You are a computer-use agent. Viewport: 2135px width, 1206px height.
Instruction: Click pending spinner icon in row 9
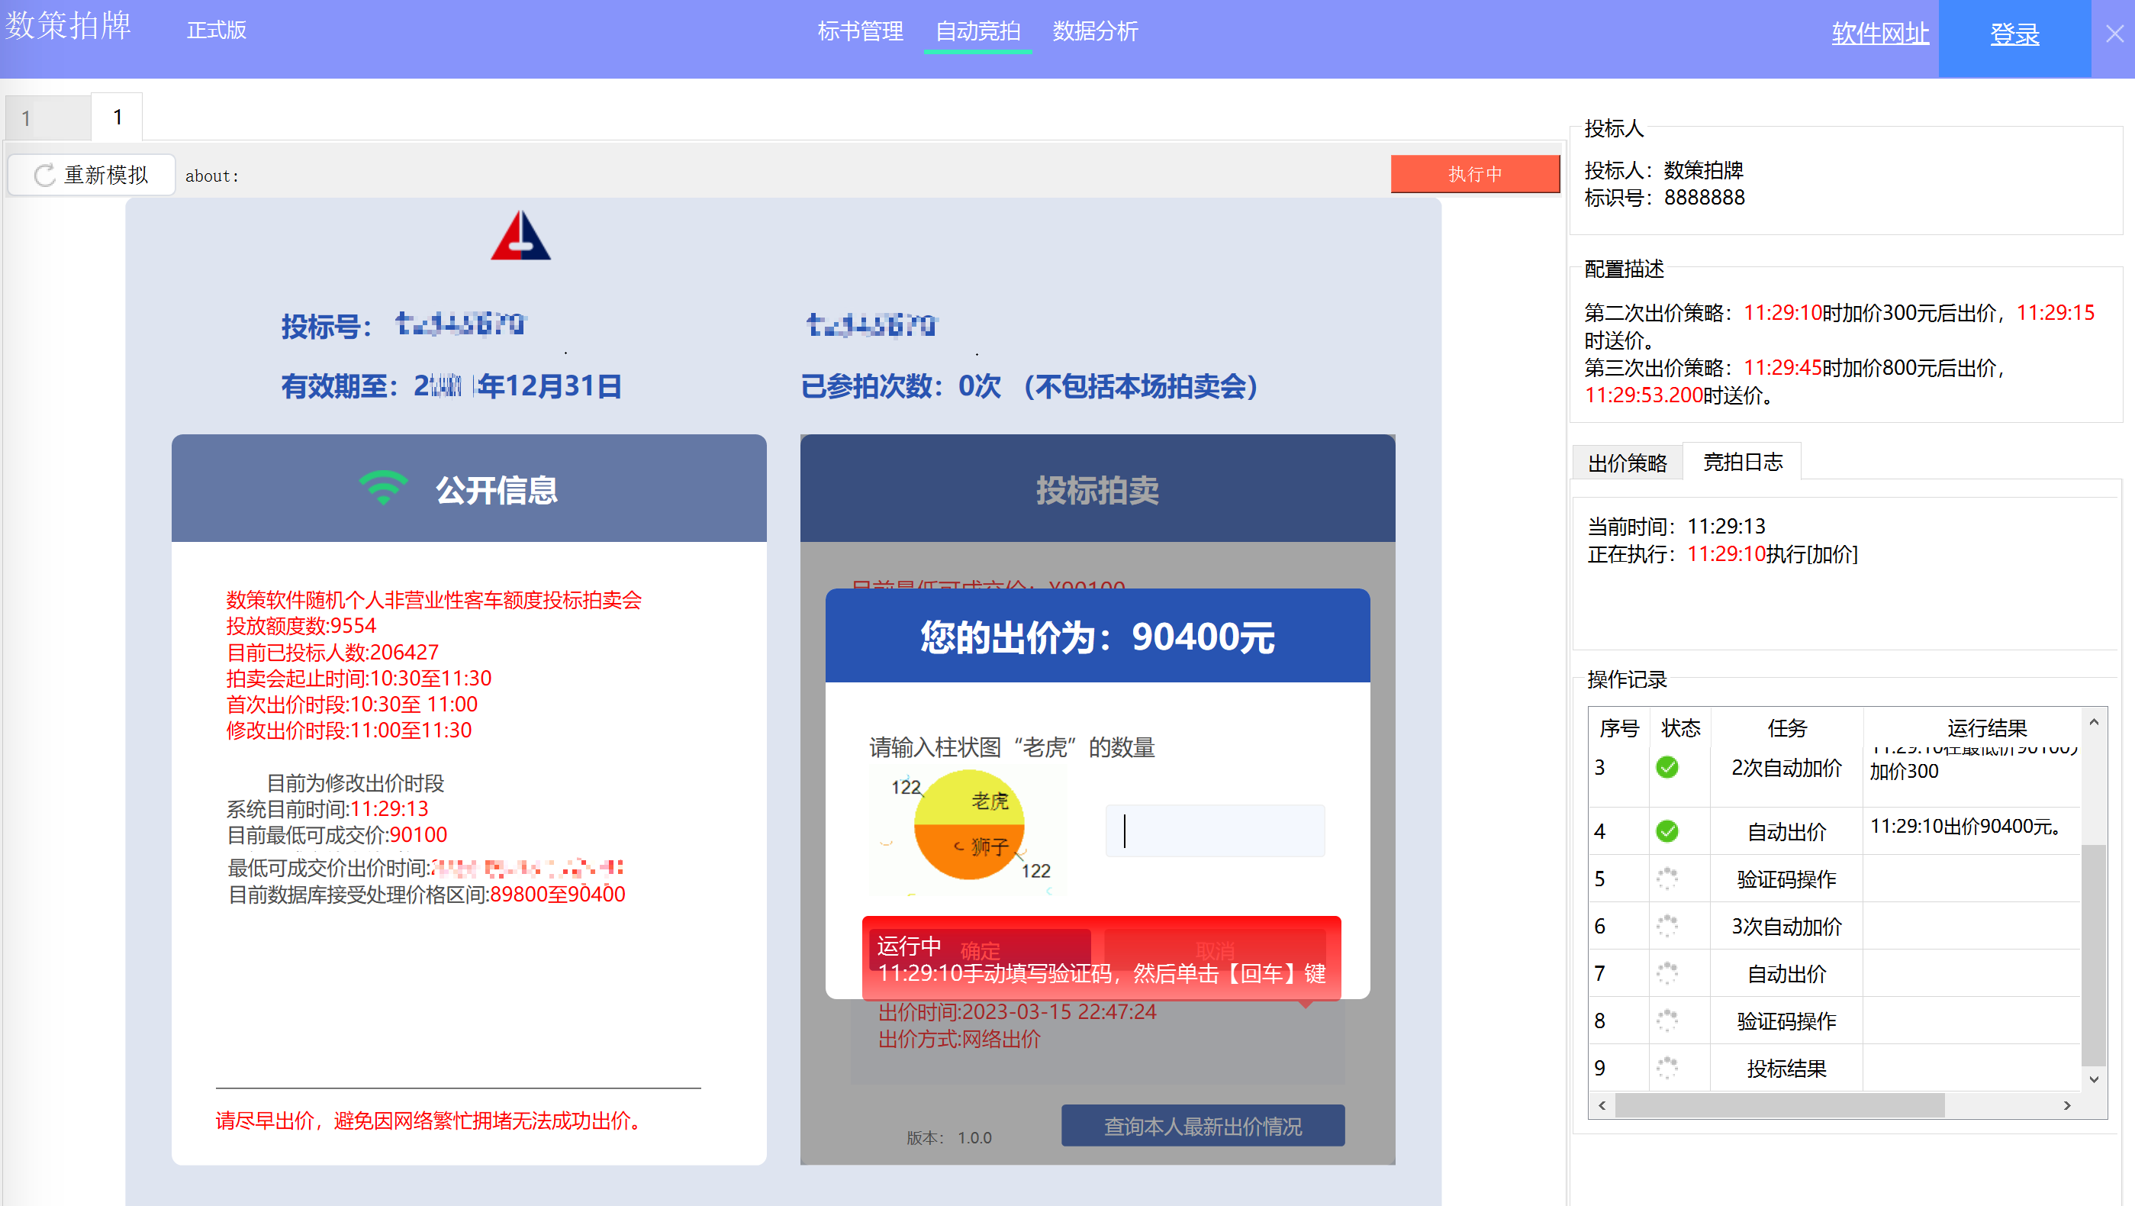tap(1666, 1068)
